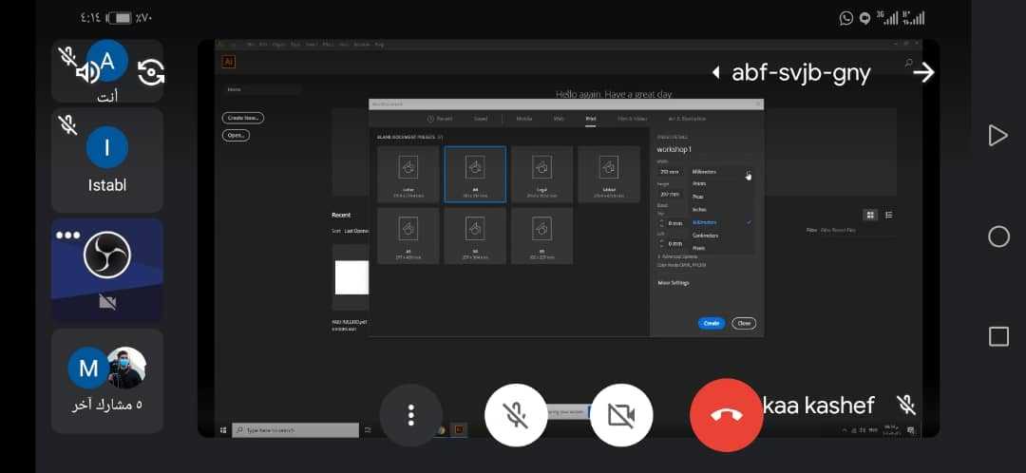This screenshot has width=1026, height=473.
Task: Switch to the Web tab in dialog
Action: (559, 119)
